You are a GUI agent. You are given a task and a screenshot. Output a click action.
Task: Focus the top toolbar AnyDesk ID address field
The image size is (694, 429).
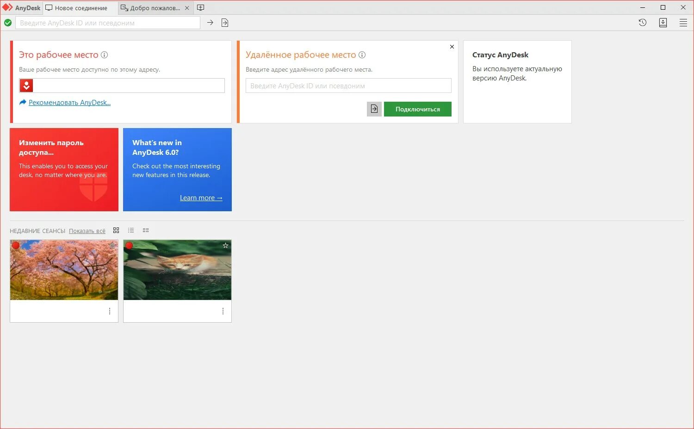pos(108,23)
